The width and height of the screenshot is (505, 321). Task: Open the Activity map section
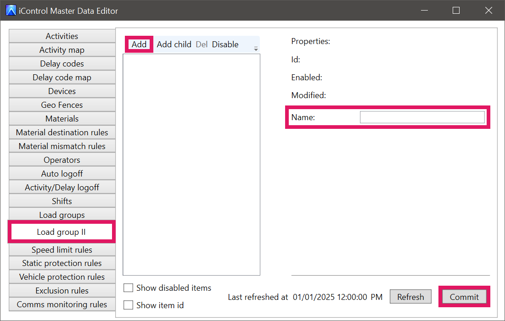tap(62, 50)
